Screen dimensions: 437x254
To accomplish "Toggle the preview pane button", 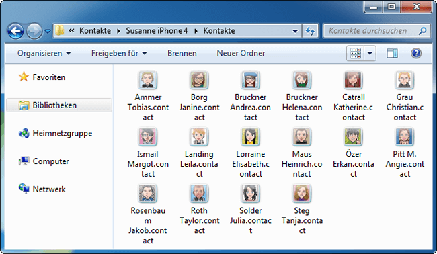I will coord(392,53).
